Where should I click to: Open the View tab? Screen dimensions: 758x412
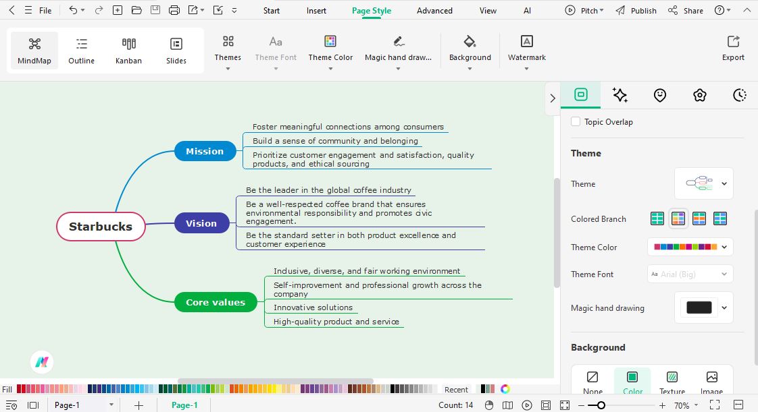488,11
